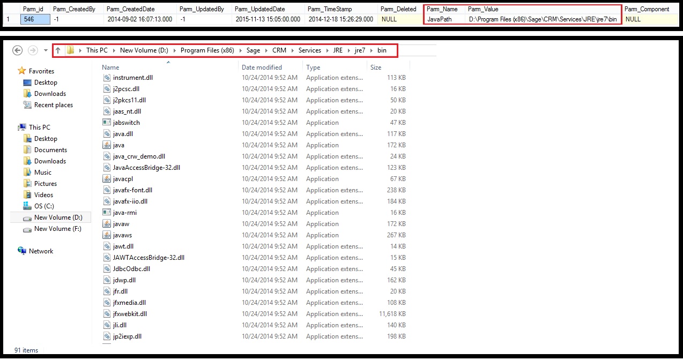
Task: Select New Volume (F:) drive
Action: coord(58,229)
